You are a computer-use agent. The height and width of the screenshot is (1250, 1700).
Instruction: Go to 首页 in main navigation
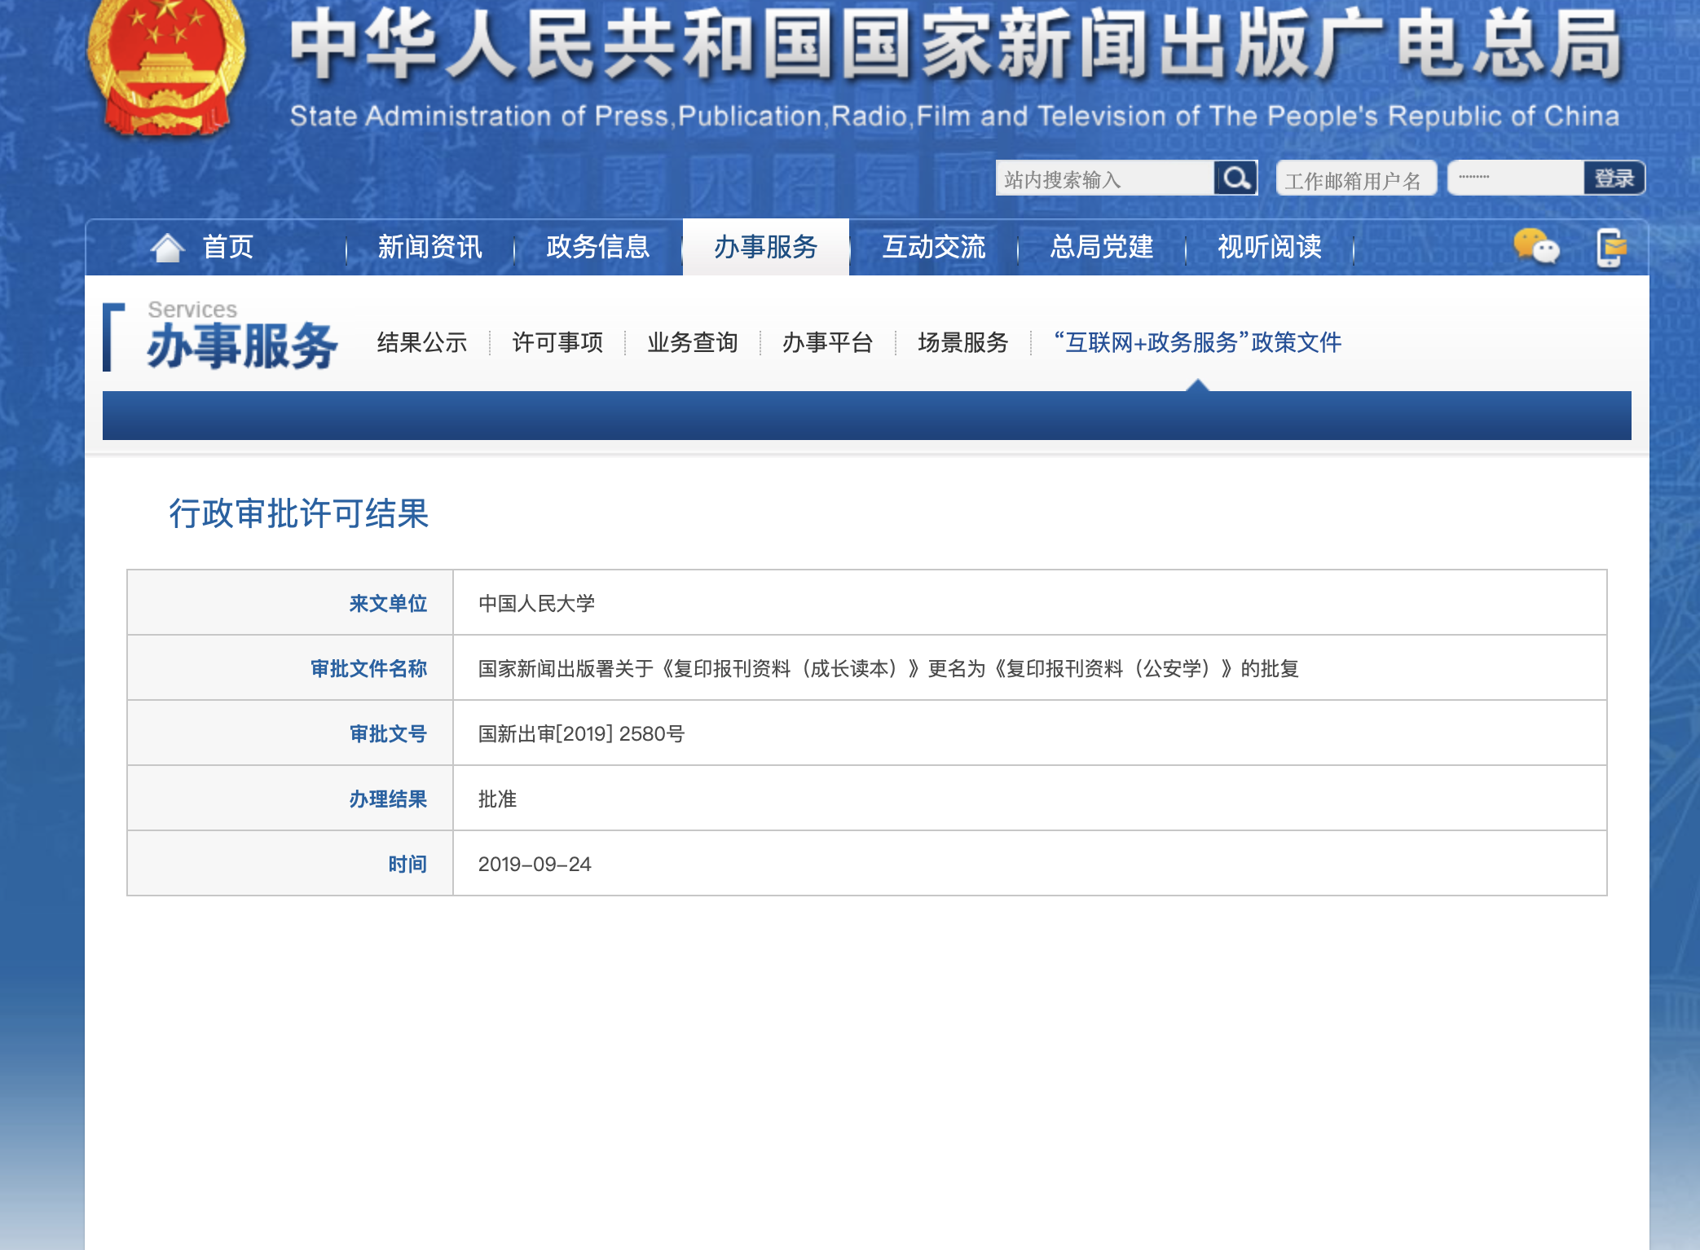(x=228, y=247)
